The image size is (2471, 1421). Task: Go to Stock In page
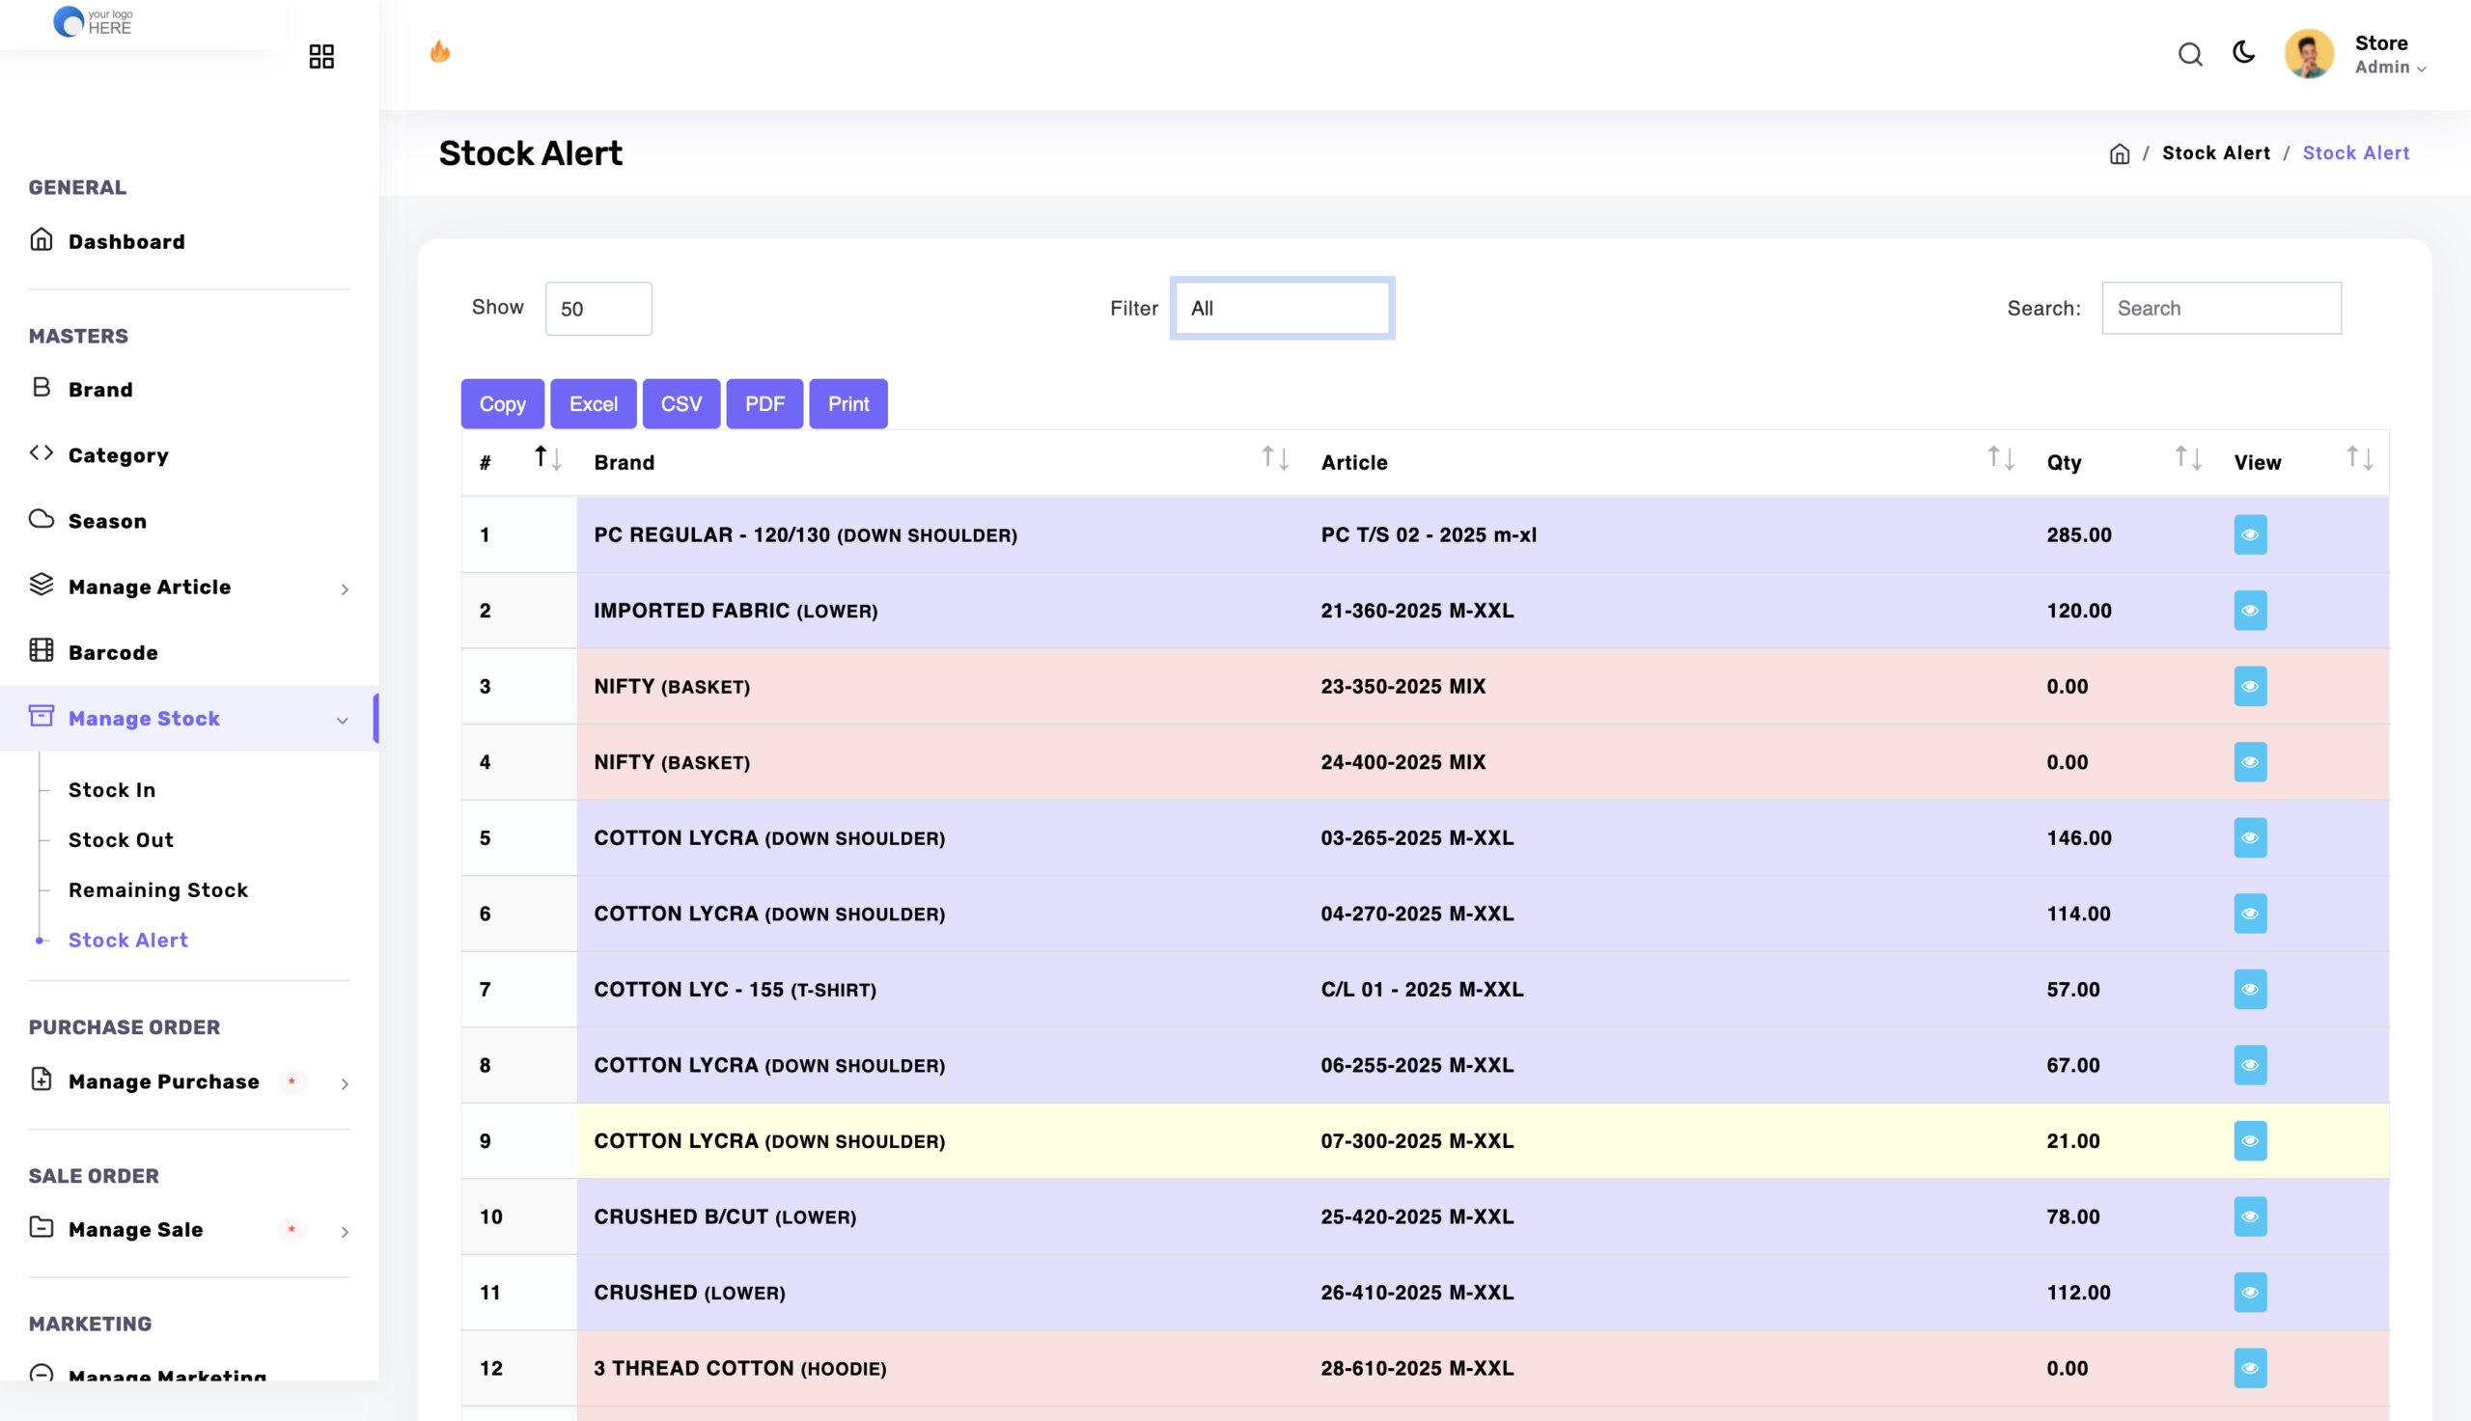point(112,789)
